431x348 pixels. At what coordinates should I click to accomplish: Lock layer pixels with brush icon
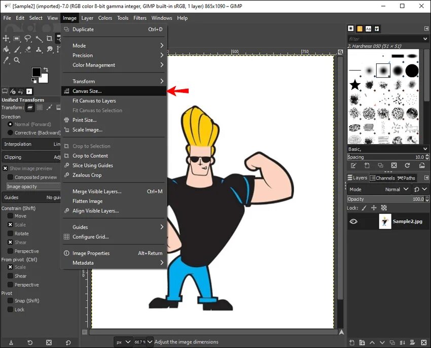click(364, 207)
